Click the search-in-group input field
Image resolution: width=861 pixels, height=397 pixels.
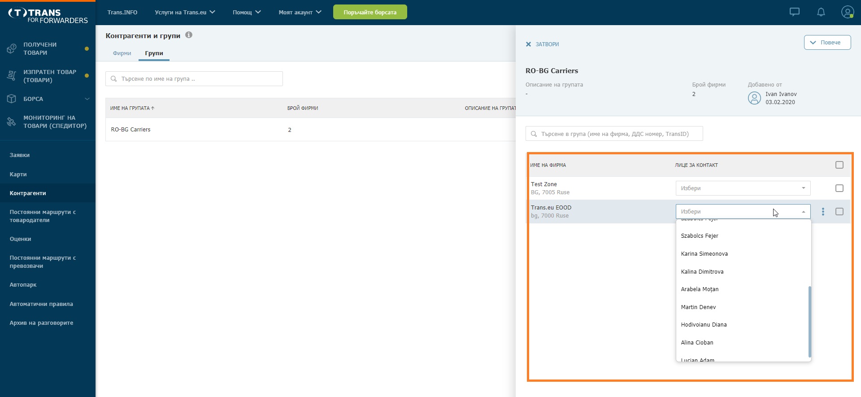(x=614, y=134)
